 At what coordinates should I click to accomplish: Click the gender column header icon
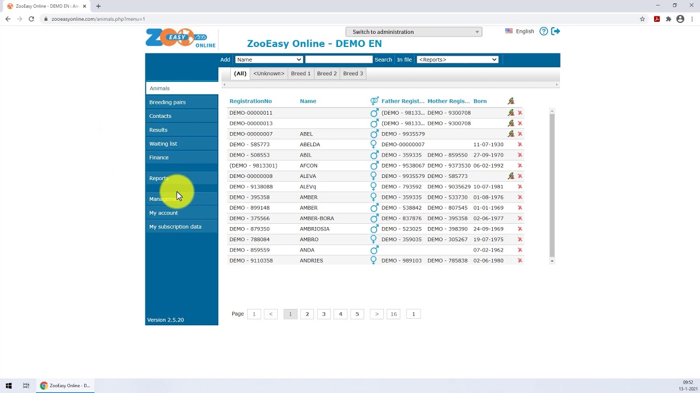pyautogui.click(x=374, y=101)
